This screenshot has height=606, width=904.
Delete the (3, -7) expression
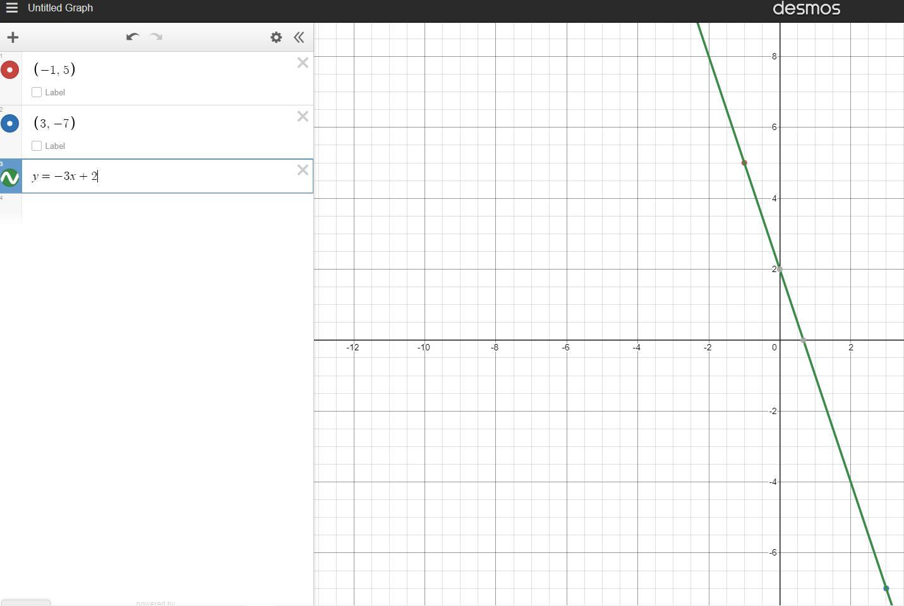click(303, 116)
